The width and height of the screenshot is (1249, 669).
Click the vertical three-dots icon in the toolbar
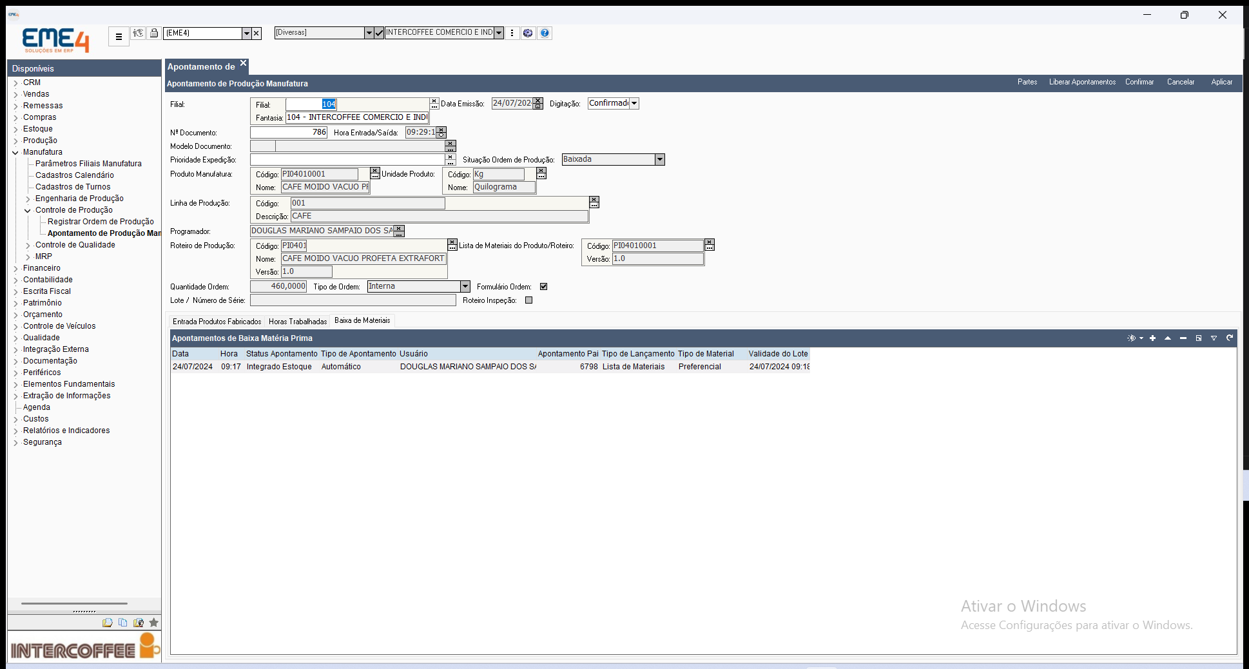pyautogui.click(x=512, y=33)
